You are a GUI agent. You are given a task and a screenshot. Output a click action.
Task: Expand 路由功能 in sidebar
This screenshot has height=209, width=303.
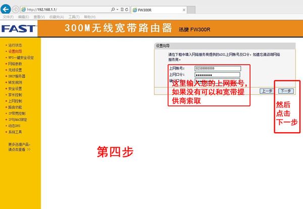tap(15, 107)
